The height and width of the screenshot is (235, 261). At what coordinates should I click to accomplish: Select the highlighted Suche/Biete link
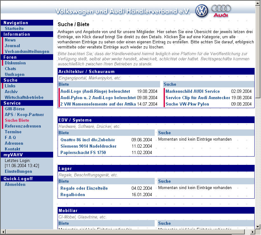pos(17,120)
